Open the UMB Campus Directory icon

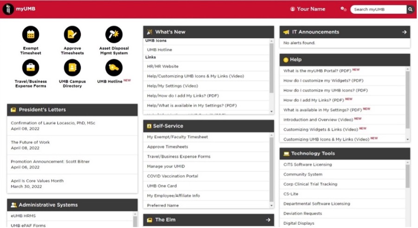[72, 68]
